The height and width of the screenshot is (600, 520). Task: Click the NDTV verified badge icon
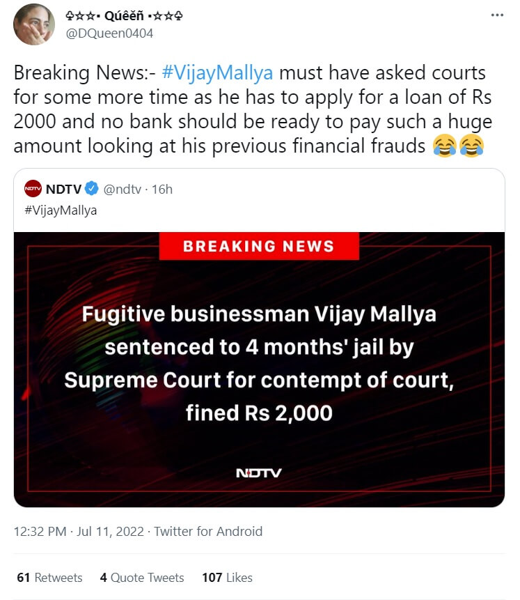pyautogui.click(x=91, y=189)
